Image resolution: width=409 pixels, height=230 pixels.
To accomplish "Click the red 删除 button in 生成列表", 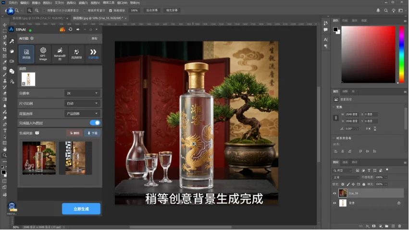I will (x=74, y=133).
